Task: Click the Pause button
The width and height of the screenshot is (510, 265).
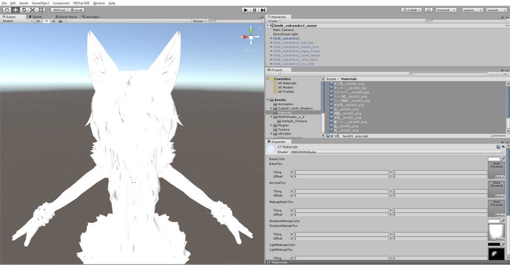Action: coord(255,10)
